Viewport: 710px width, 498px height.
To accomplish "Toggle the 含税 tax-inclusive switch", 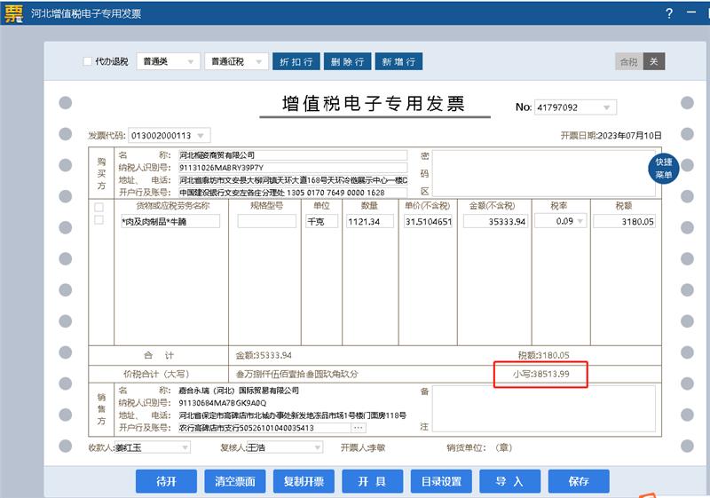I will [628, 61].
